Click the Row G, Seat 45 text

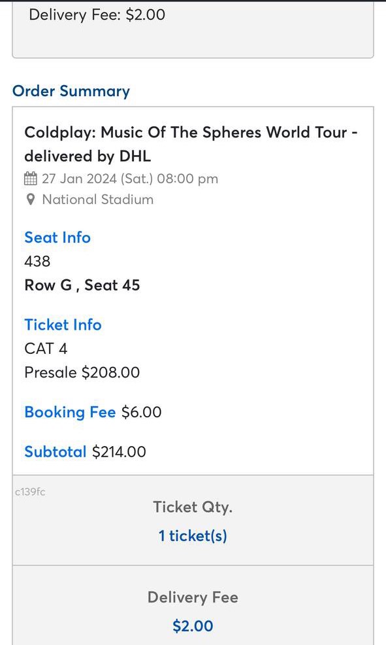pos(82,285)
